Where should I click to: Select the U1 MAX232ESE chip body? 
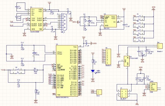pyautogui.click(x=37, y=19)
